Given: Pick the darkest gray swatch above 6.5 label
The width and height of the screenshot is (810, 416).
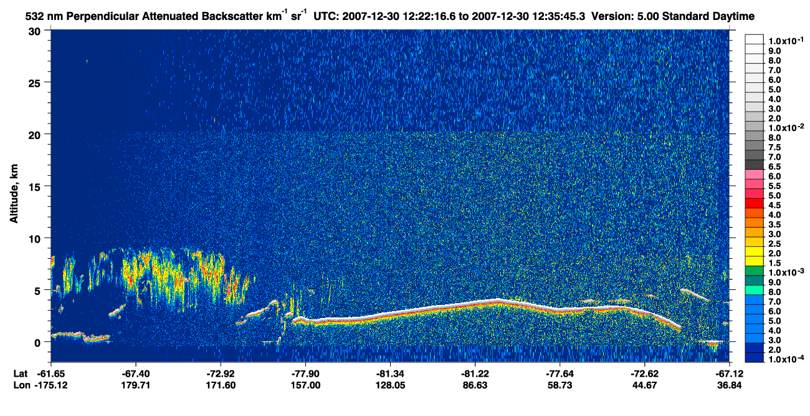Looking at the screenshot, I should pos(754,163).
